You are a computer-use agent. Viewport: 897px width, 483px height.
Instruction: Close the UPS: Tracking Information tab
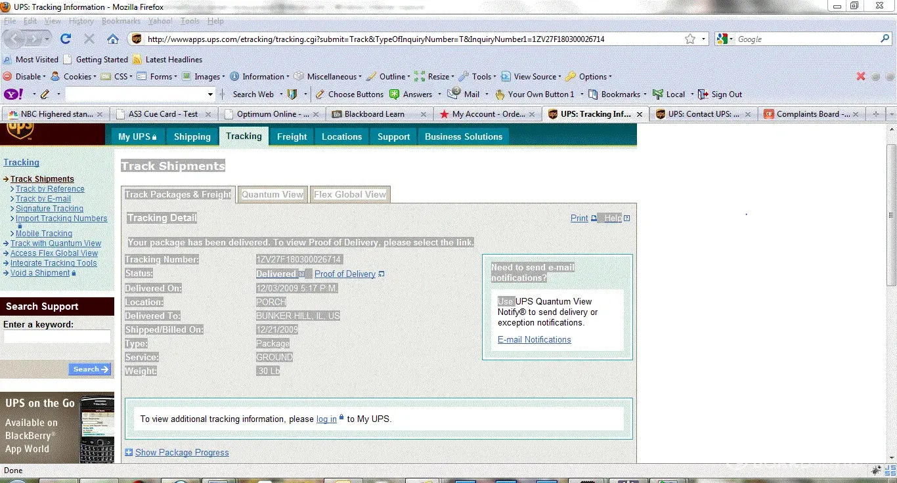[639, 114]
